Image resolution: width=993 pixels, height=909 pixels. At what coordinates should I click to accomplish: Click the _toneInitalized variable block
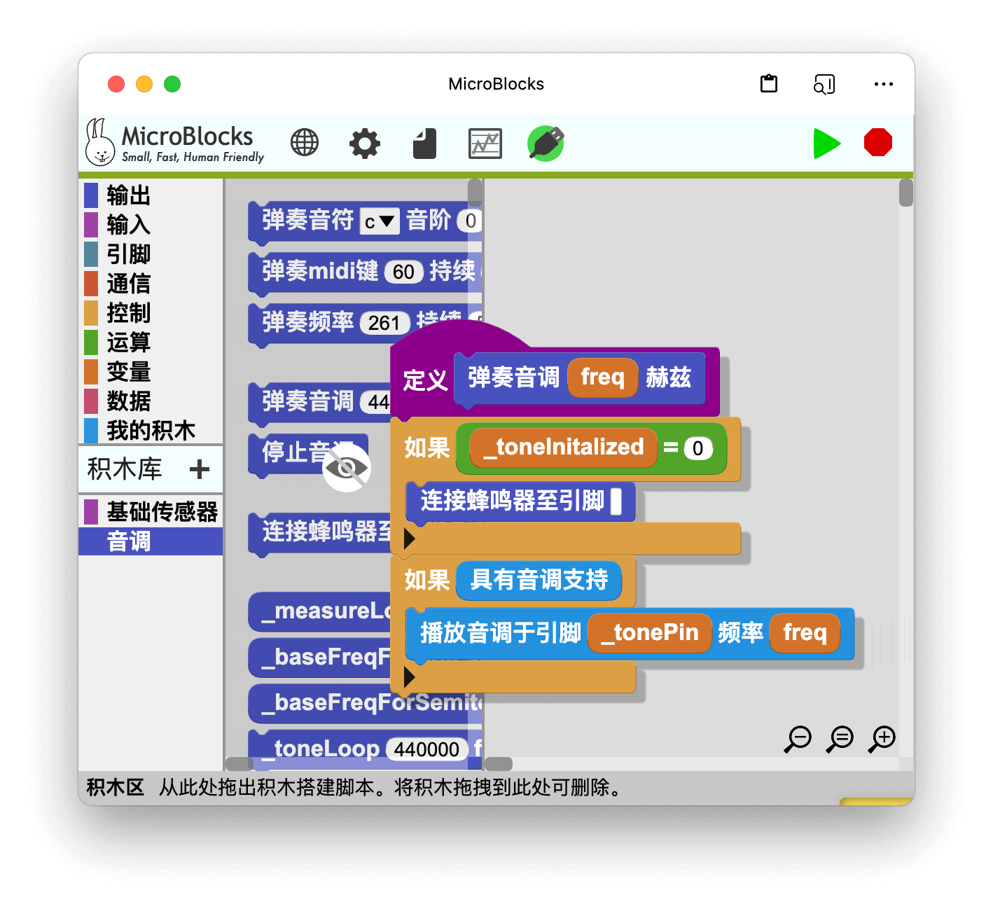coord(564,447)
